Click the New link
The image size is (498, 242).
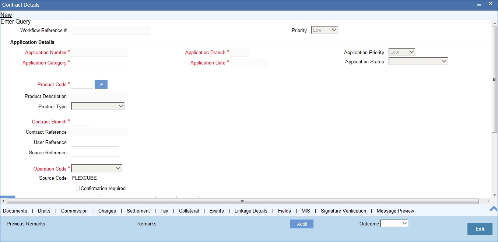(6, 15)
